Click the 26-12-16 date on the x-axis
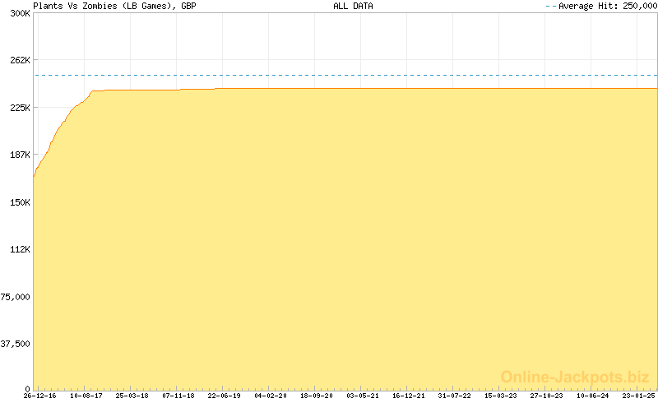This screenshot has width=658, height=403. pos(39,396)
